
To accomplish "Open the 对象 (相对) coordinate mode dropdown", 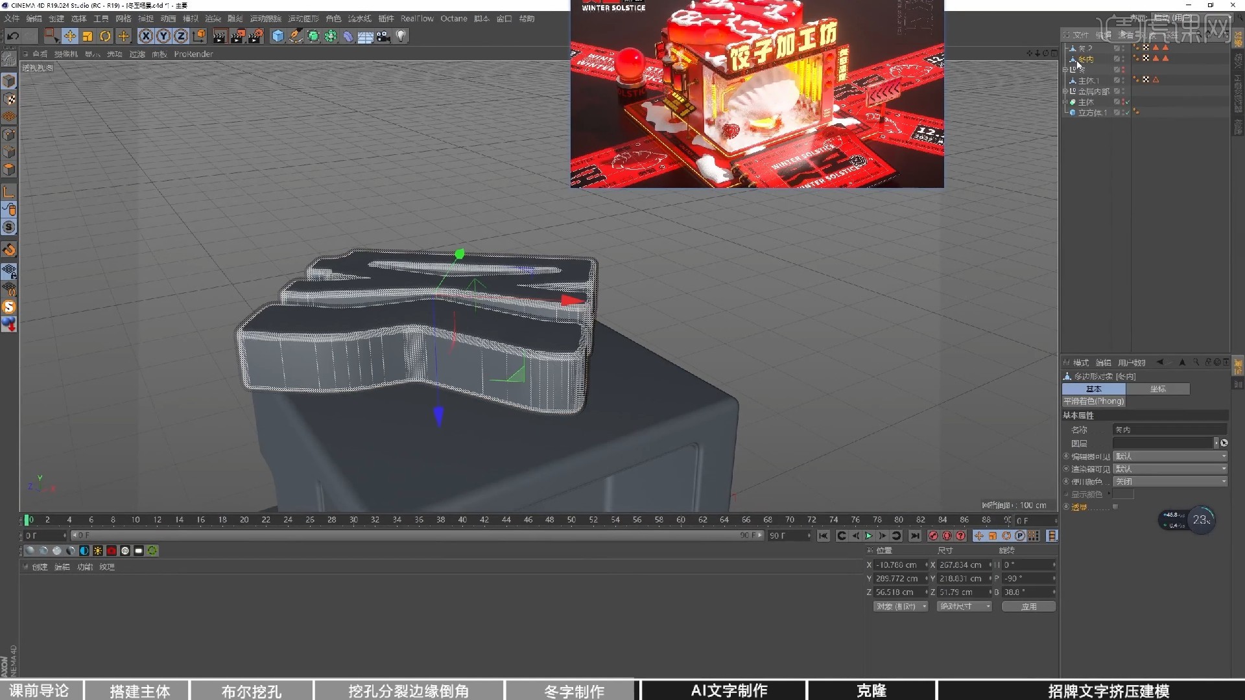I will point(901,607).
